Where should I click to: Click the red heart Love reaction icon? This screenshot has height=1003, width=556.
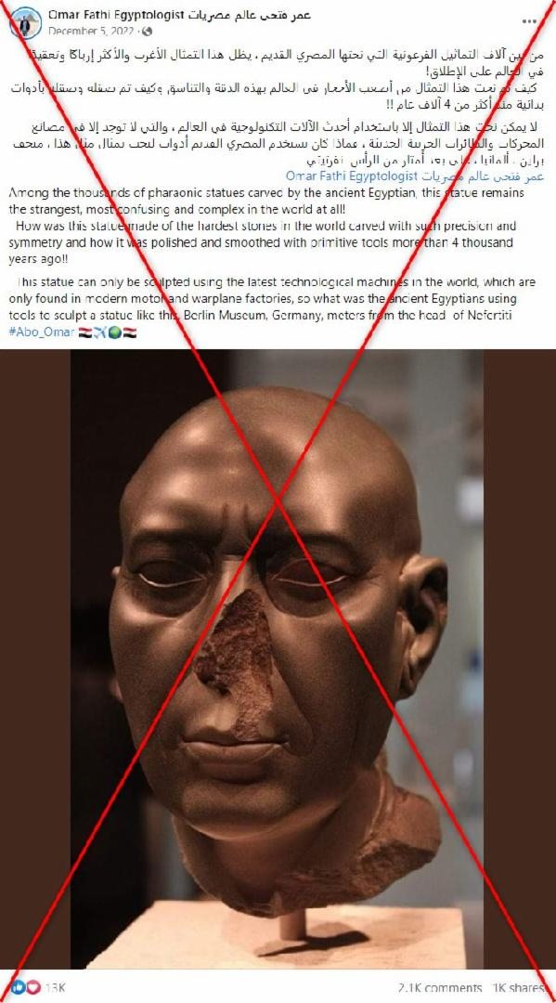32,987
